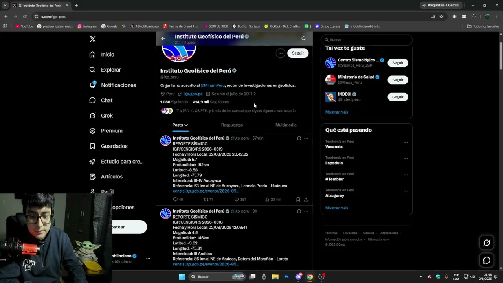Viewport: 503px width, 283px height.
Task: Expand 'Más opciones' in the footer
Action: (x=379, y=239)
